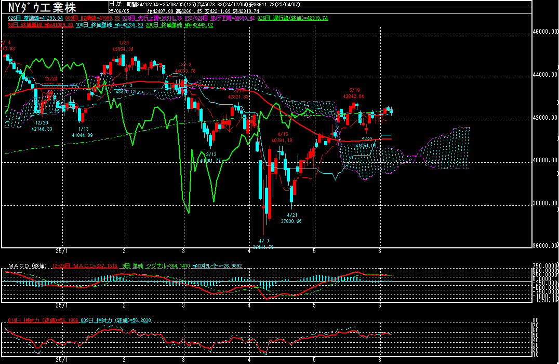Click the 25/1 label on main chart axis
Image resolution: width=559 pixels, height=364 pixels.
pos(61,251)
